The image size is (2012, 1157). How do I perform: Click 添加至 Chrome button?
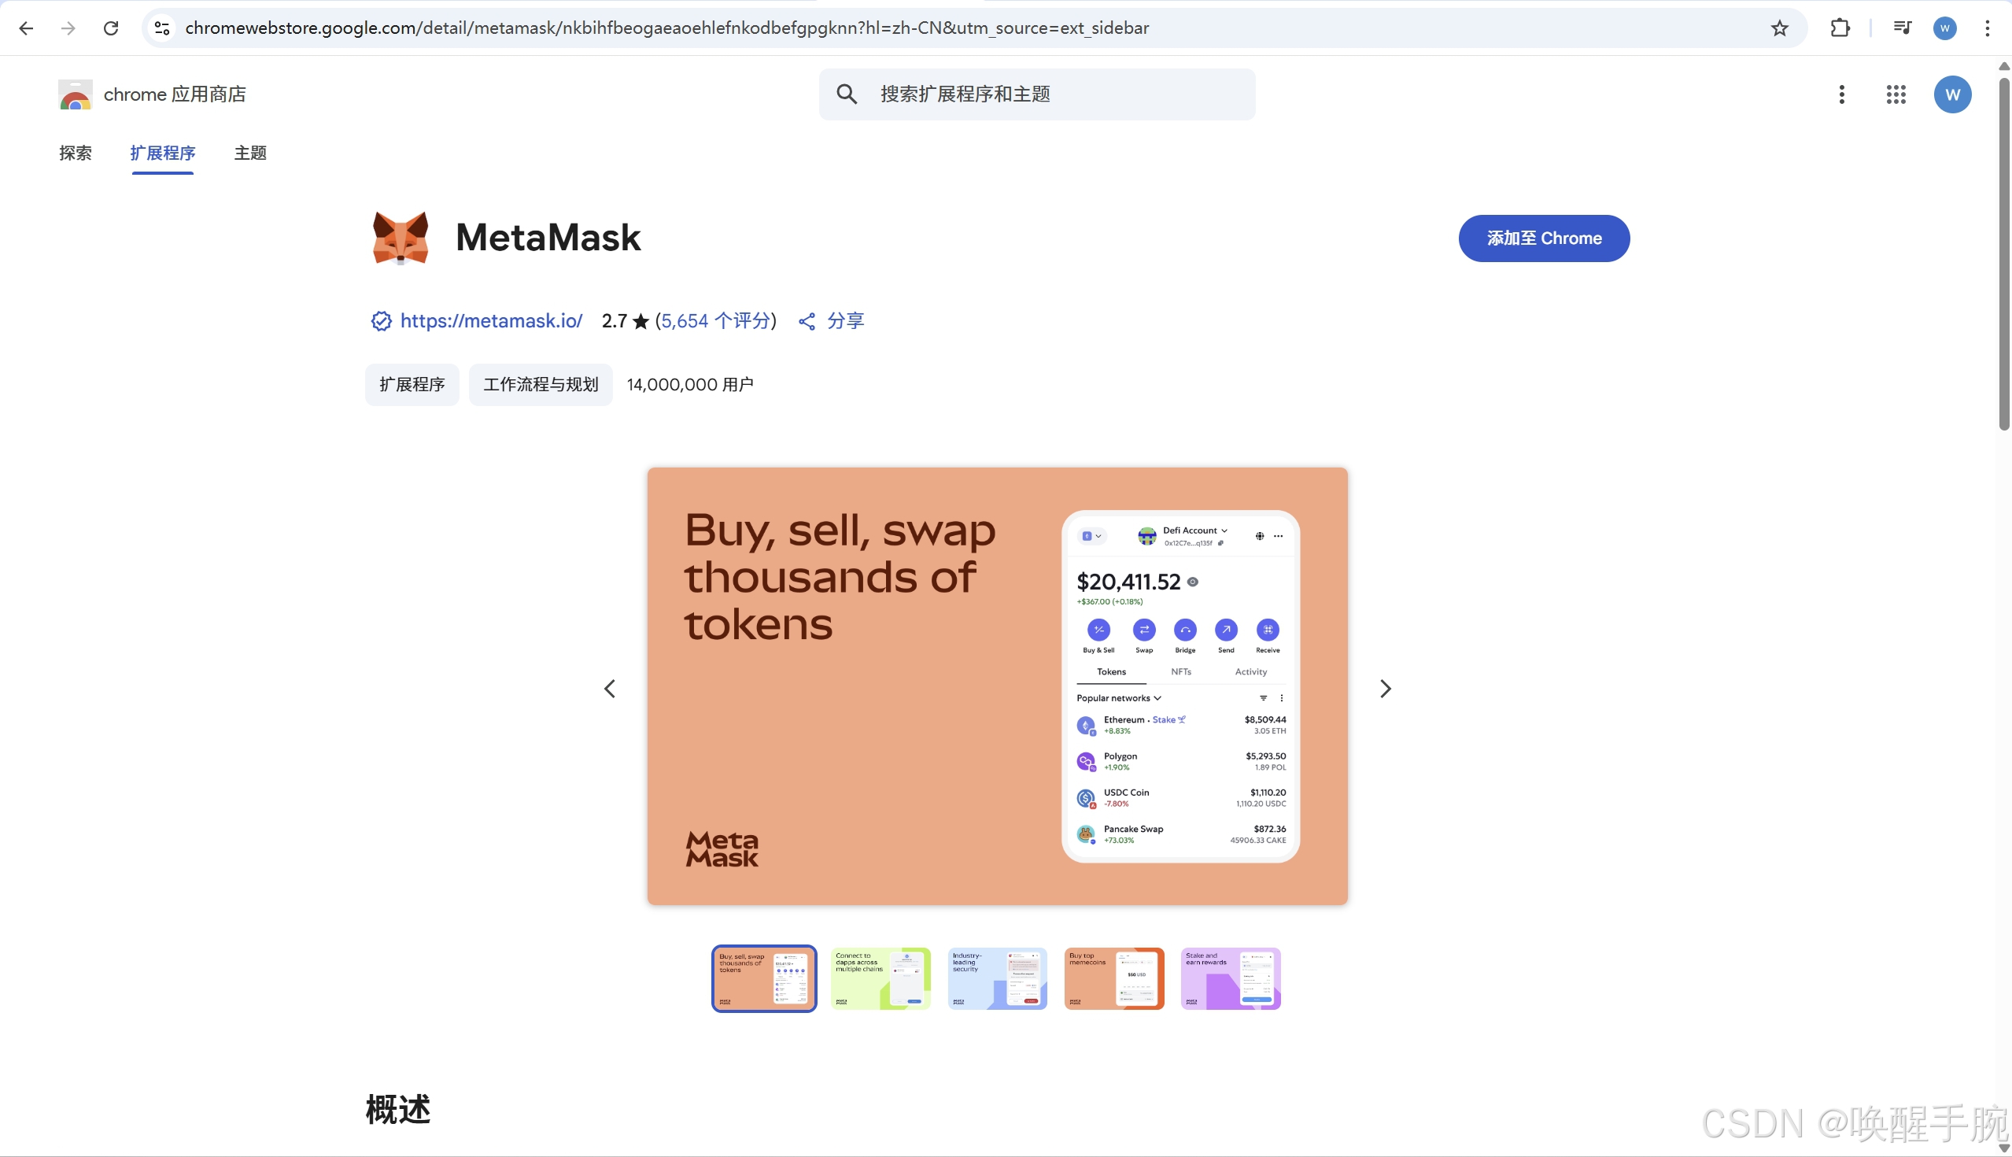pyautogui.click(x=1544, y=238)
